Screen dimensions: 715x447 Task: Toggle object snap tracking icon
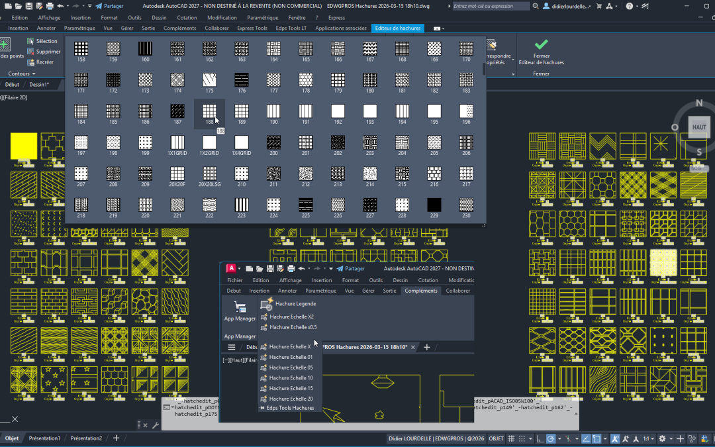(x=586, y=439)
